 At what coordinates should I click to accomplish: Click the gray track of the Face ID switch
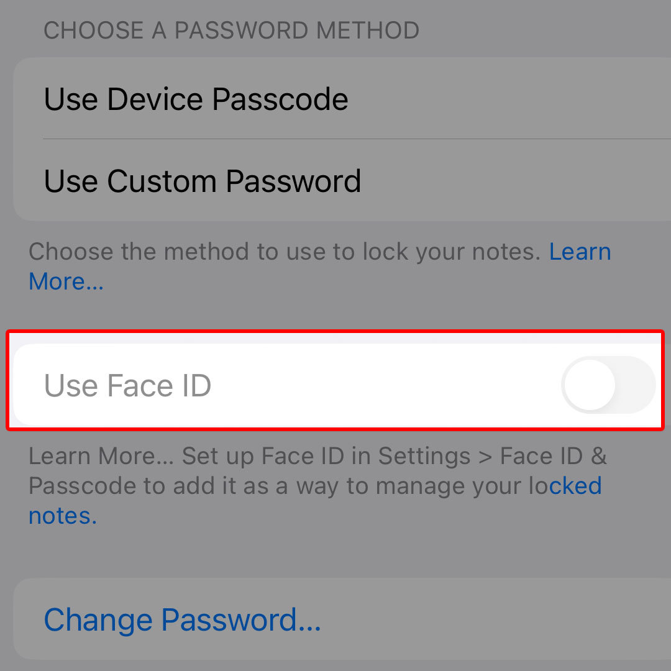(636, 385)
